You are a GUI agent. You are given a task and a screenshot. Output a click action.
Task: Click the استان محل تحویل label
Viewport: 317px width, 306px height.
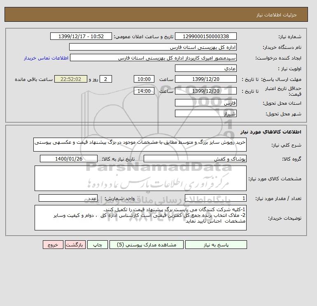click(x=282, y=103)
